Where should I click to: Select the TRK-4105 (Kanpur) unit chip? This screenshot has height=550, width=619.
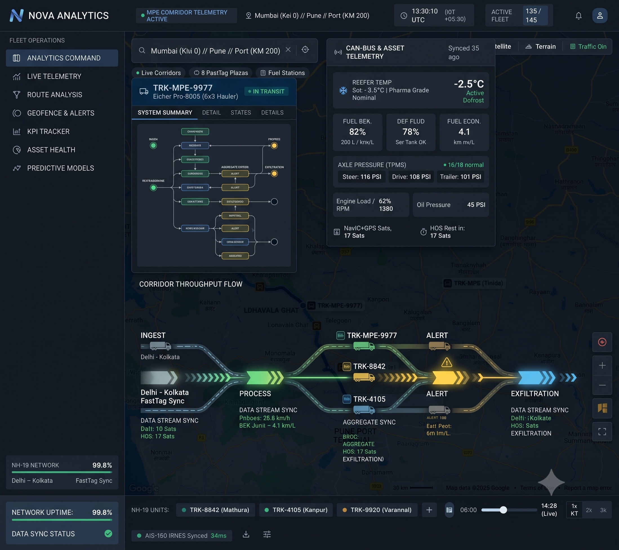pos(296,510)
